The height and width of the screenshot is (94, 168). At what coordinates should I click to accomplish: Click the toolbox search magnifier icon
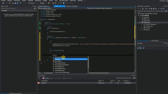click(35, 8)
